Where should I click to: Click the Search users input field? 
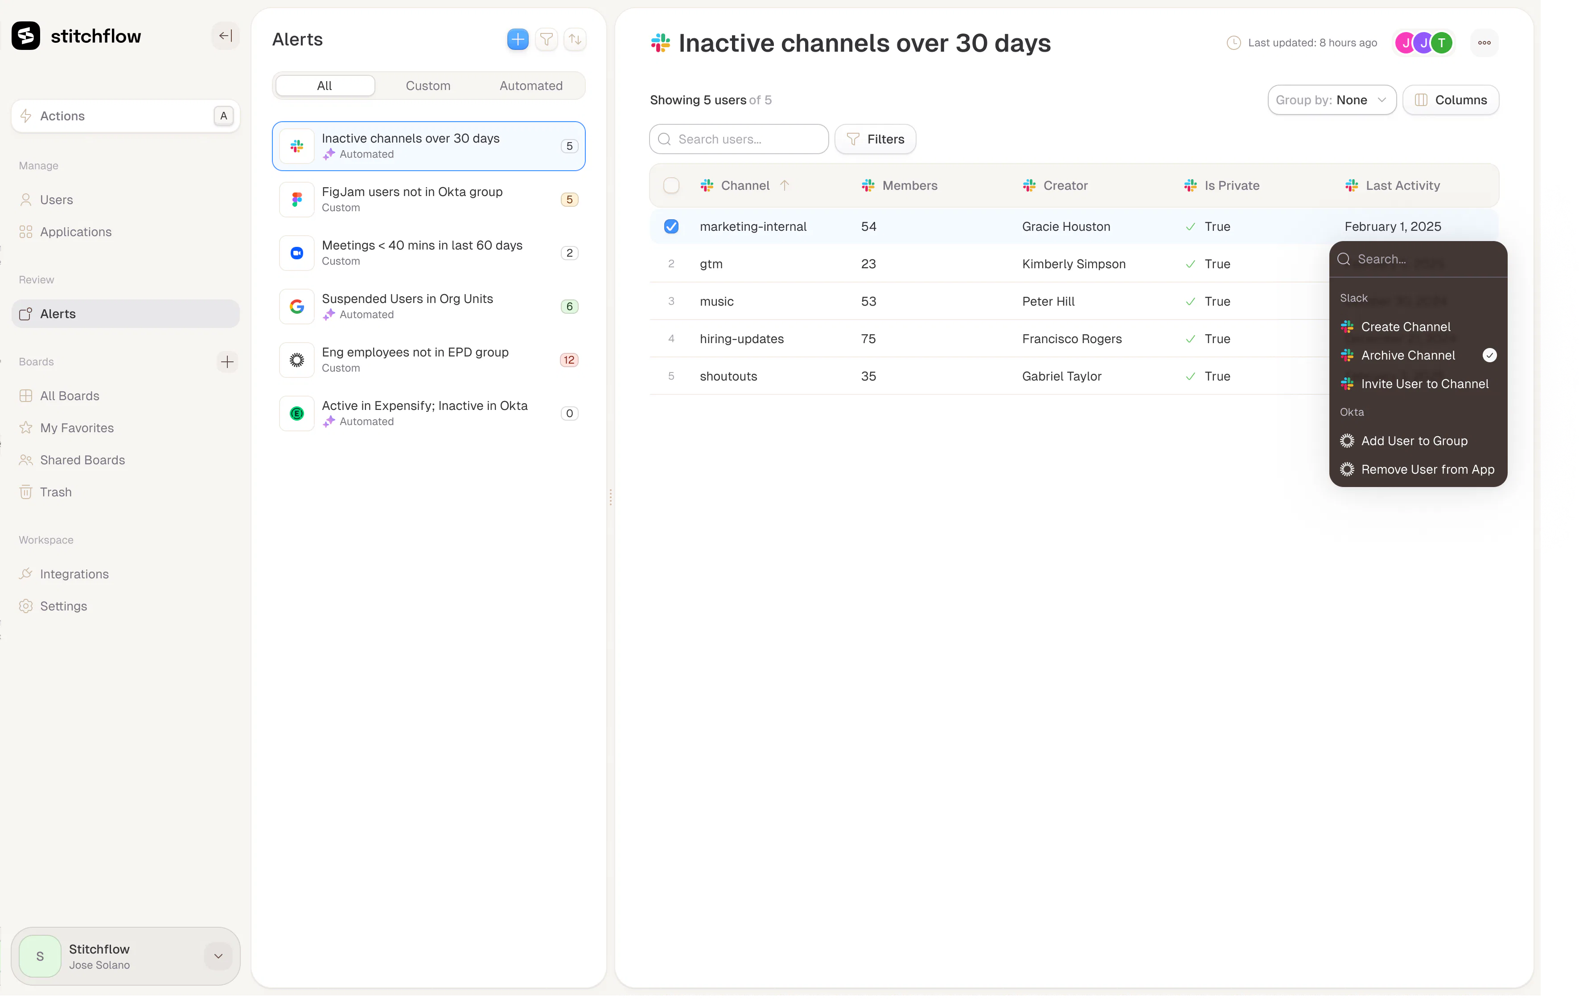pyautogui.click(x=739, y=139)
